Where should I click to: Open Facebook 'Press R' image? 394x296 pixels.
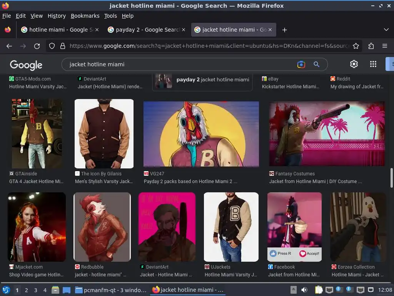tap(294, 227)
